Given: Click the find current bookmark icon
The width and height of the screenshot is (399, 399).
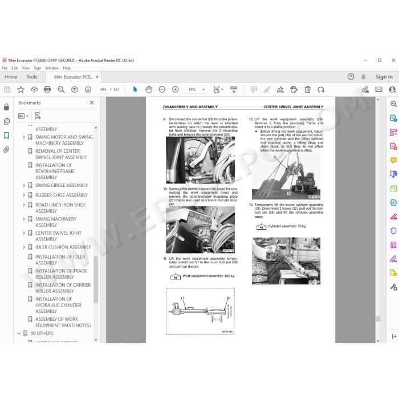Looking at the screenshot, I should pos(38,116).
